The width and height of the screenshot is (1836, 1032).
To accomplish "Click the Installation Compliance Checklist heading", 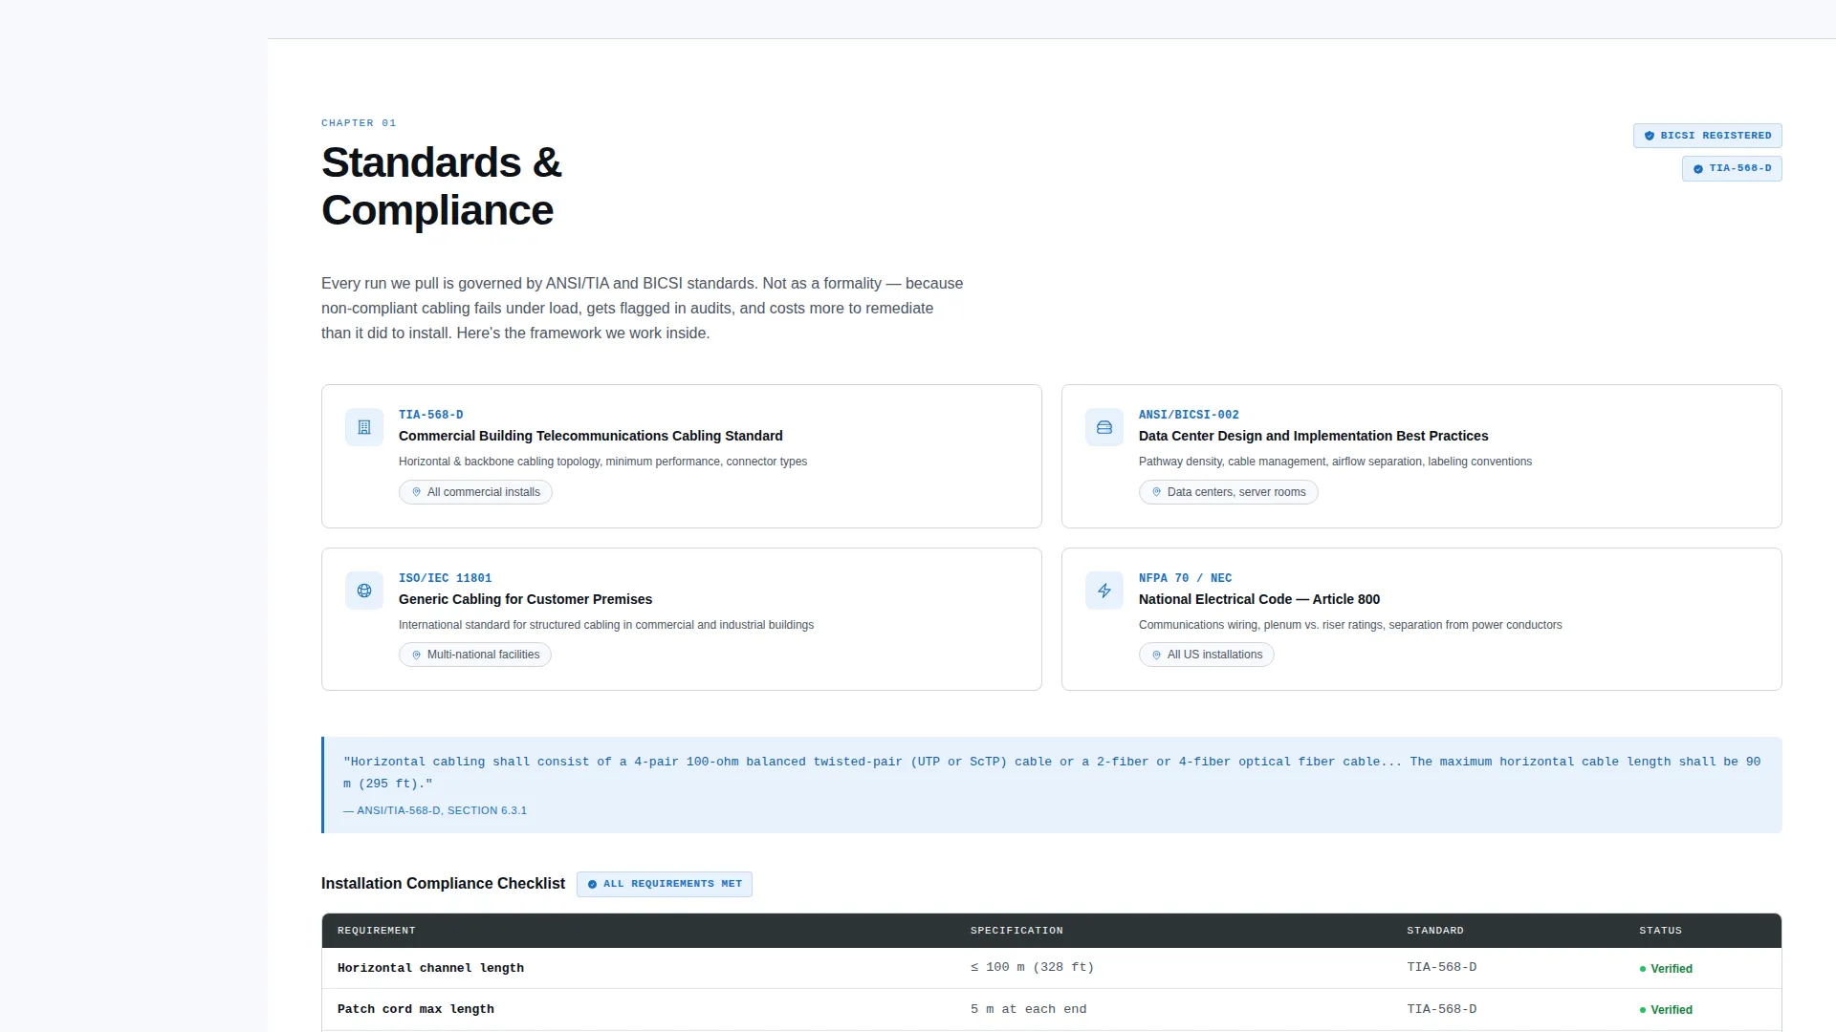I will [443, 884].
